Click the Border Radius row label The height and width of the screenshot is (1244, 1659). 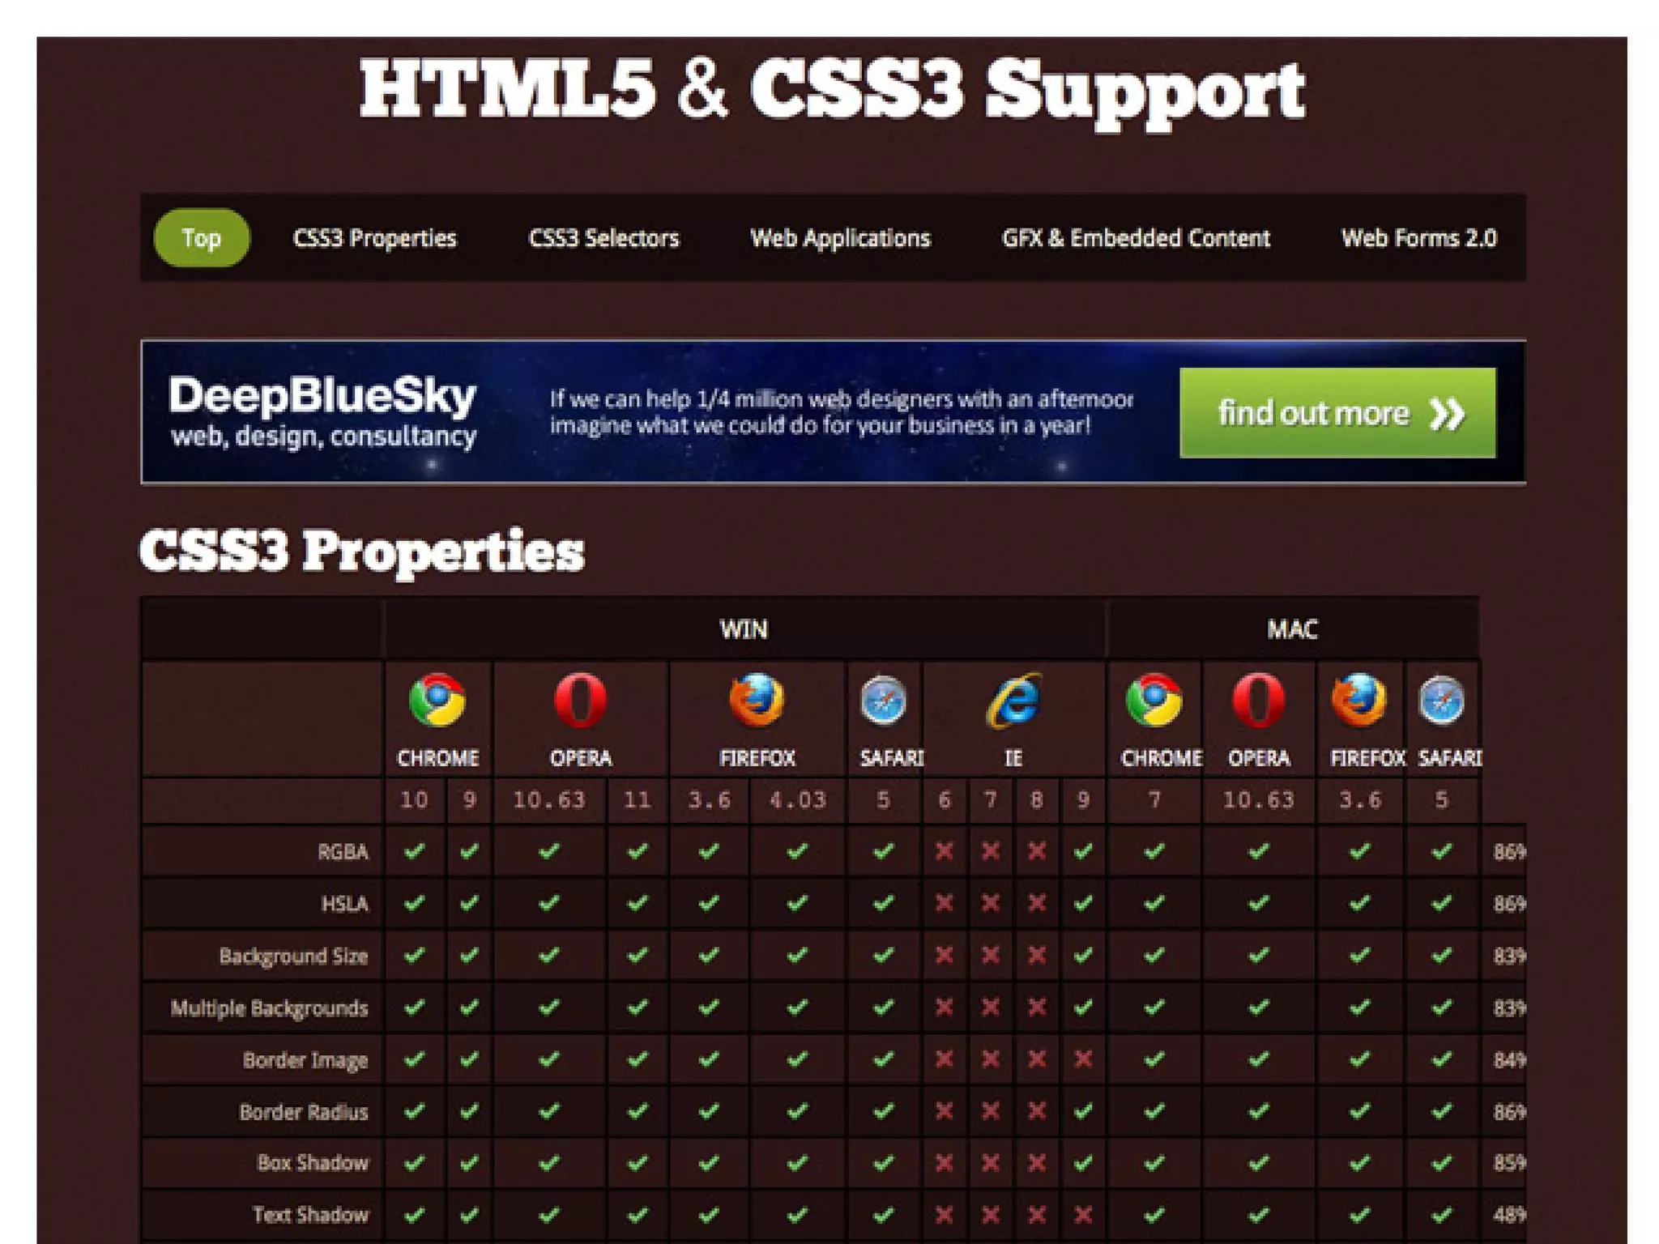(304, 1112)
